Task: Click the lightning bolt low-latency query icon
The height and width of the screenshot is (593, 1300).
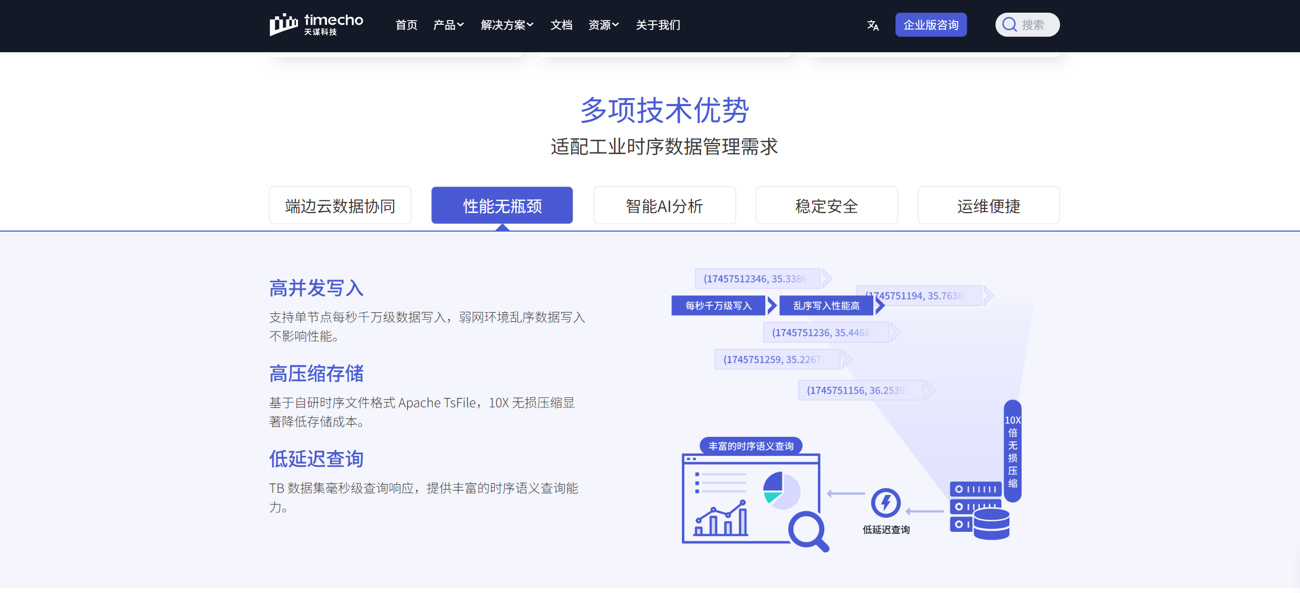Action: coord(885,503)
